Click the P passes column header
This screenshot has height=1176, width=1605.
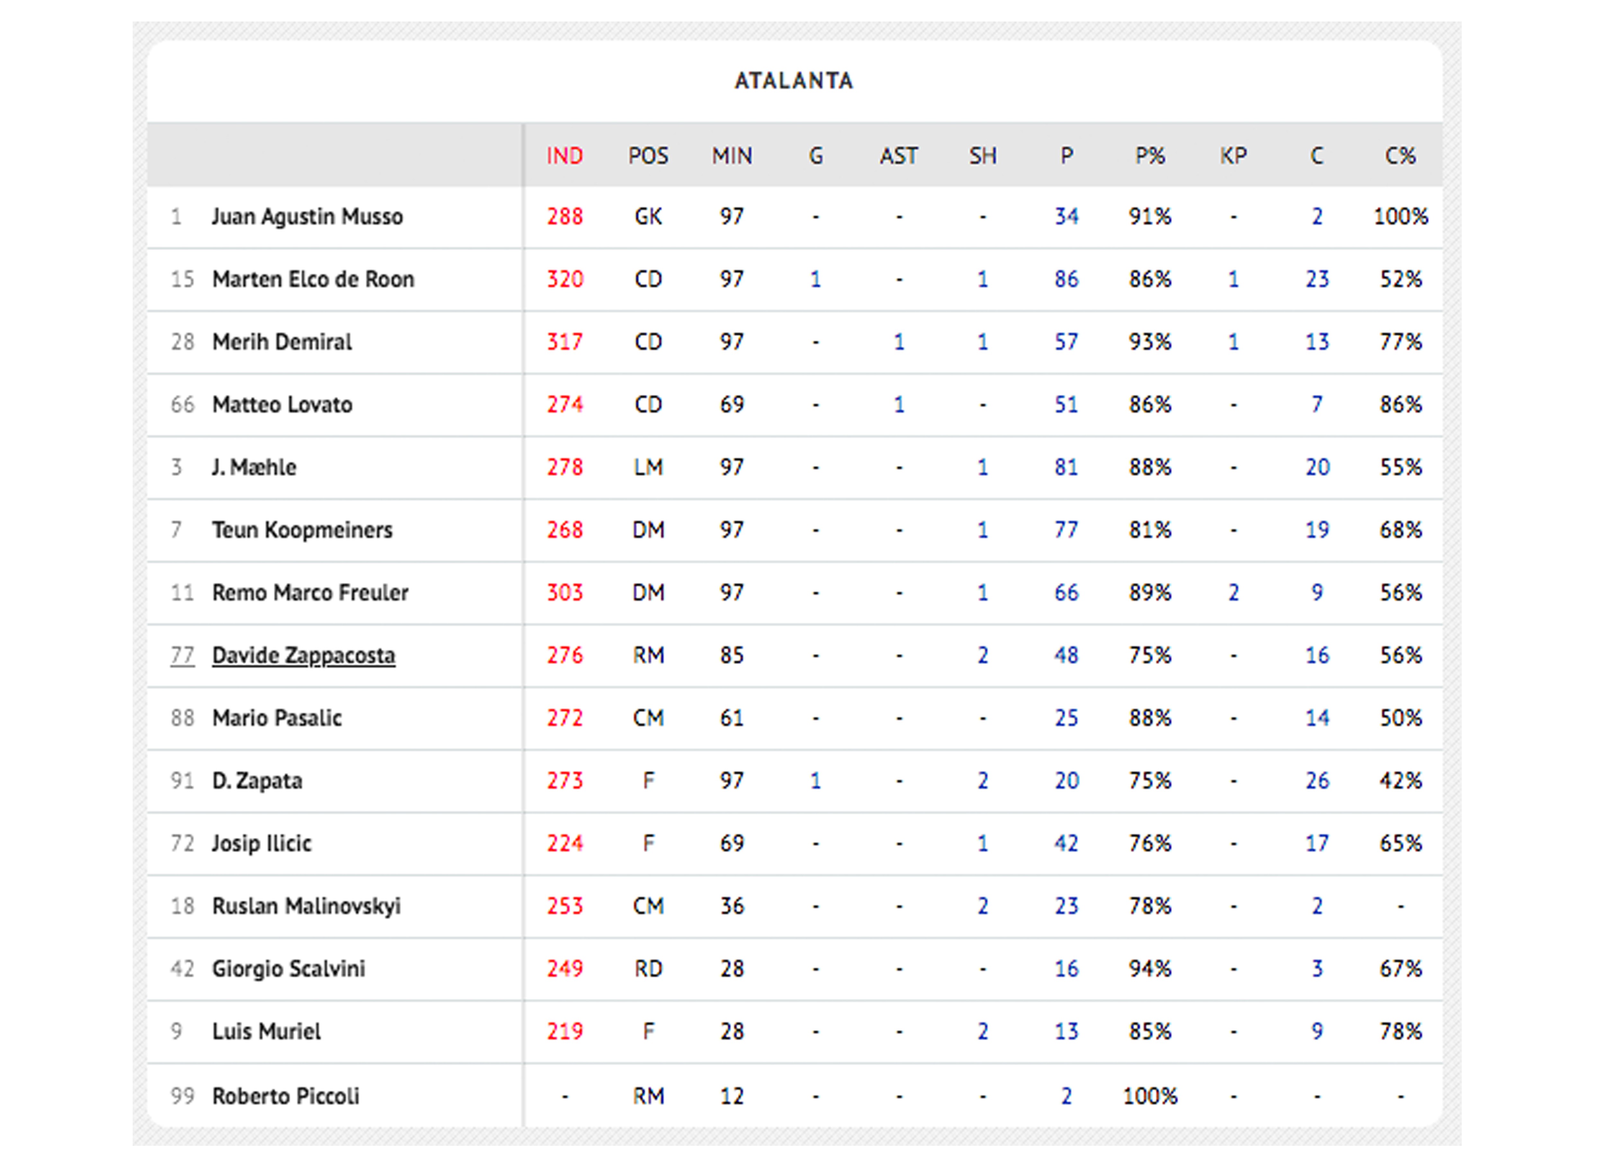(x=1066, y=156)
